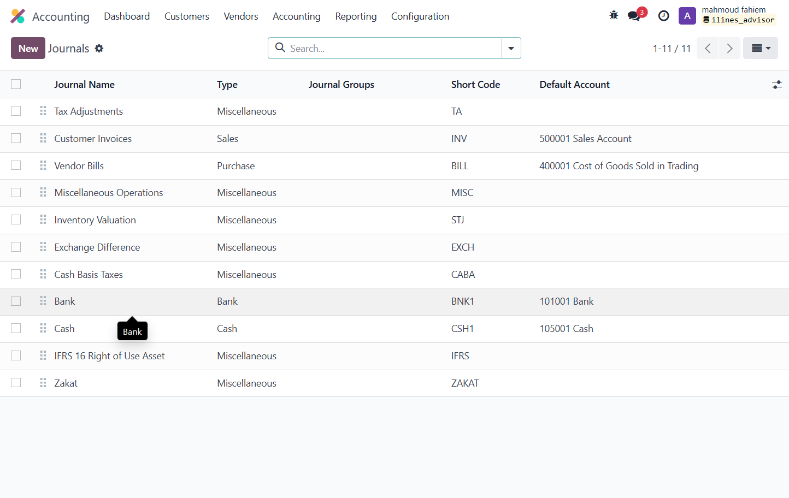This screenshot has height=498, width=789.
Task: Check the Vendor Bills row checkbox
Action: [x=16, y=165]
